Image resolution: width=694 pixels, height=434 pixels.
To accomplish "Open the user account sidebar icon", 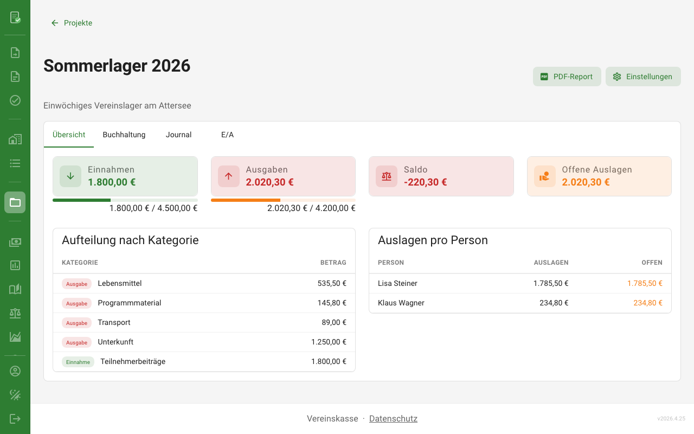I will click(x=15, y=371).
